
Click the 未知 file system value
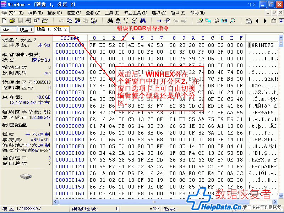pos(44,45)
